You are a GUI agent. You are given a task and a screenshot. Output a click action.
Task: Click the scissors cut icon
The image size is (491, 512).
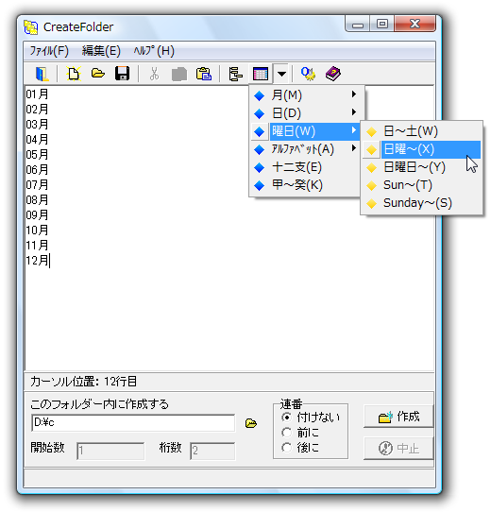(155, 74)
